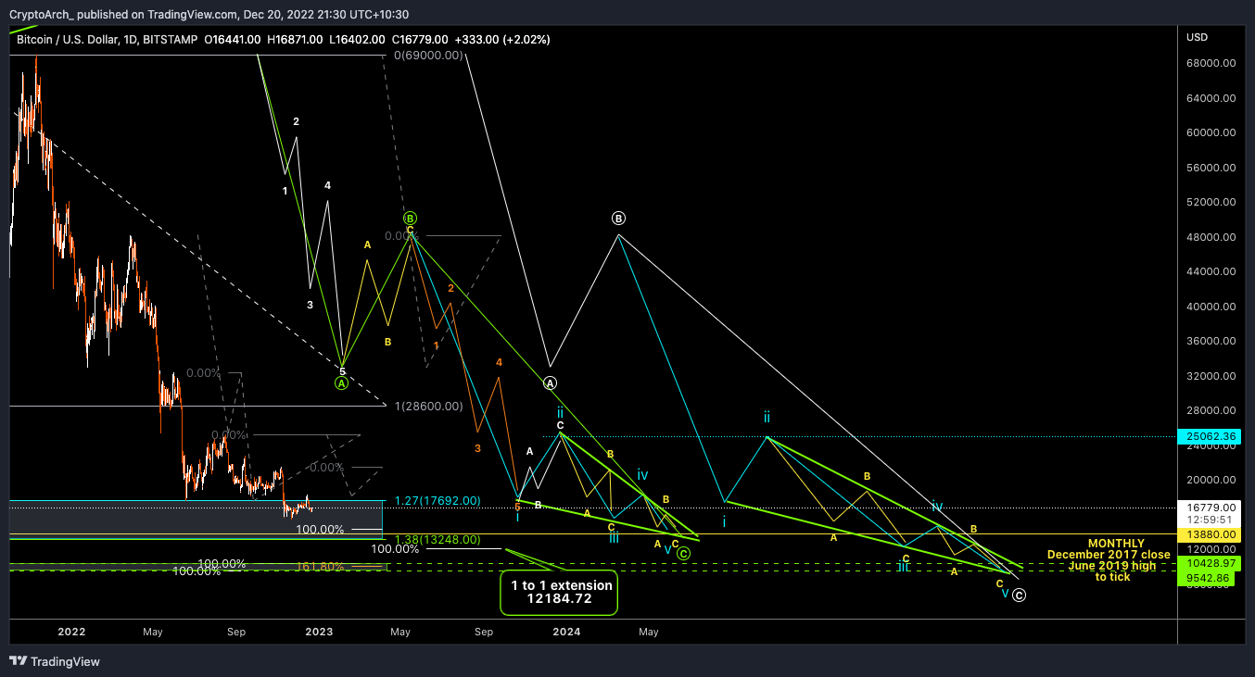Select the green circled A wave label
1255x677 pixels.
[x=341, y=383]
